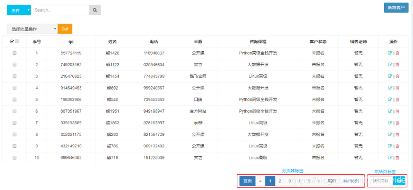
Task: Delete customer row 9 (qq 432149210)
Action: tap(397, 146)
